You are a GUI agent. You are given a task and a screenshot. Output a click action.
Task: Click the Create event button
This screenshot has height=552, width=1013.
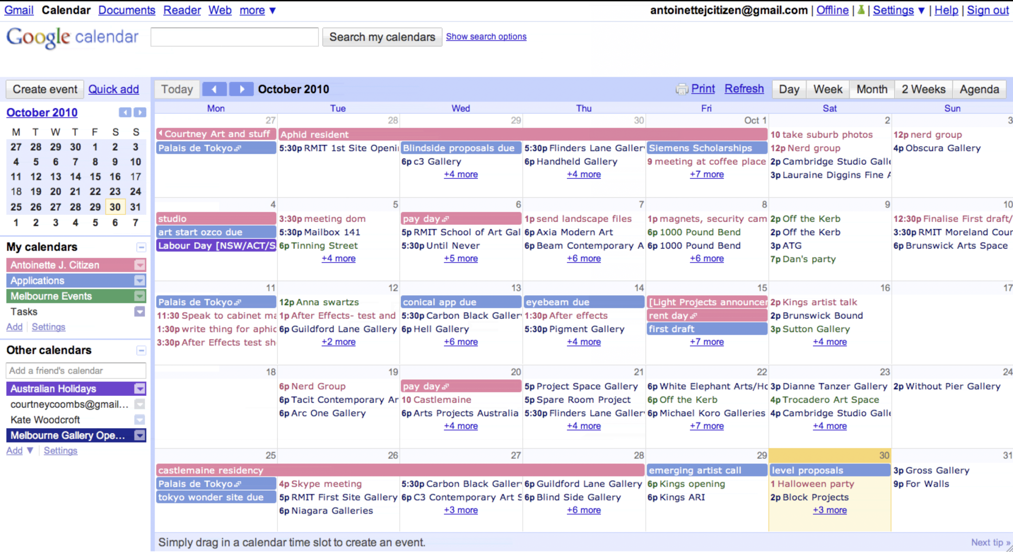click(45, 89)
